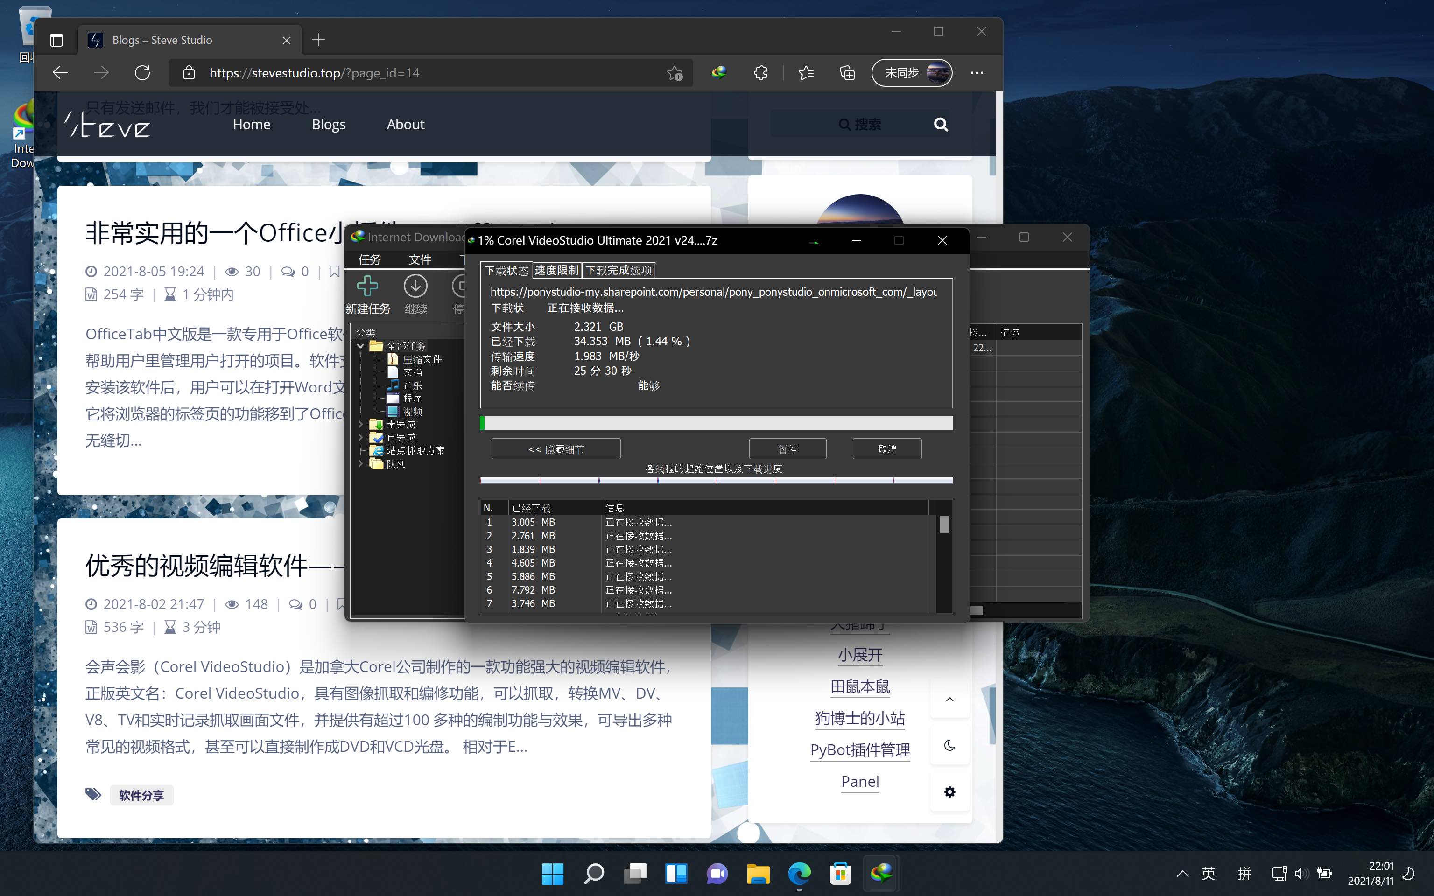Open Microsoft Store from the taskbar
The height and width of the screenshot is (896, 1434).
[840, 874]
